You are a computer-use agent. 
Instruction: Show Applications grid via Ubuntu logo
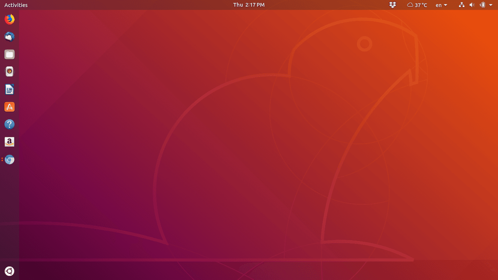click(x=10, y=271)
